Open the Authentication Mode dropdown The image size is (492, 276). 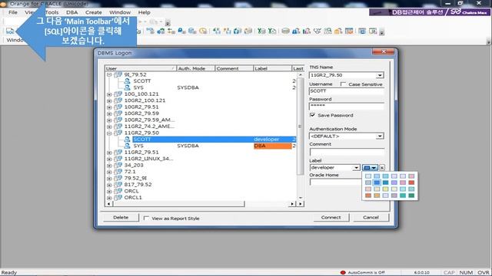click(x=380, y=136)
